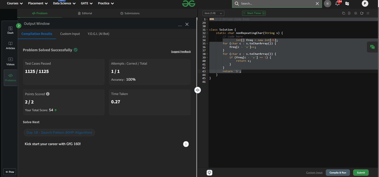Toggle the light/dark theme button
Image resolution: width=379 pixels, height=177 pixels.
[x=328, y=3]
